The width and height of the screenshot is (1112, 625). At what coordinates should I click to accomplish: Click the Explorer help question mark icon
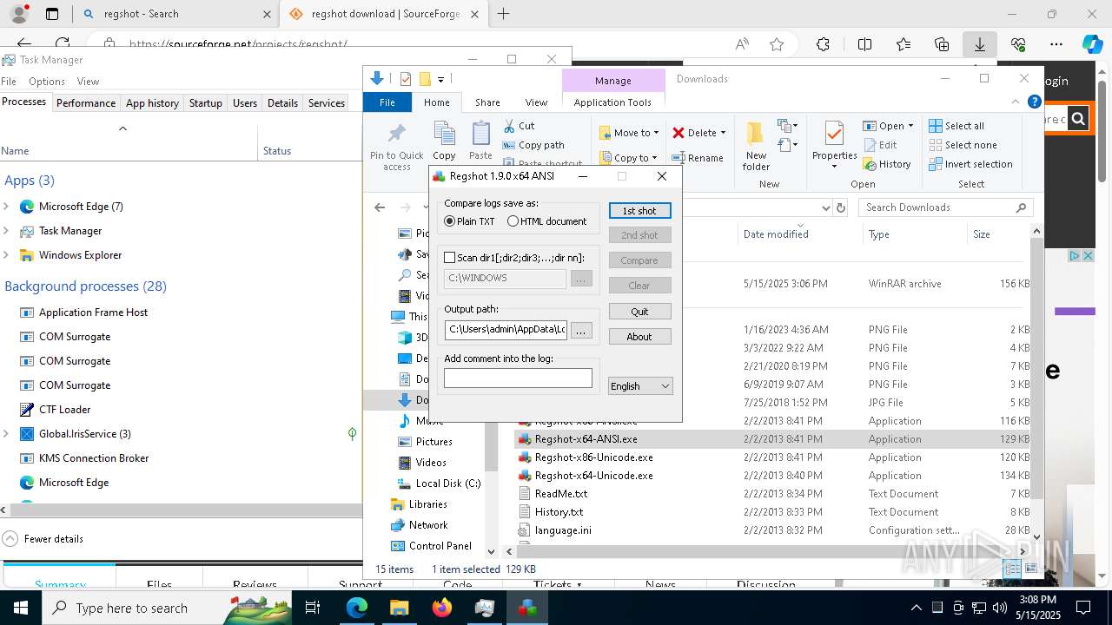coord(1034,102)
